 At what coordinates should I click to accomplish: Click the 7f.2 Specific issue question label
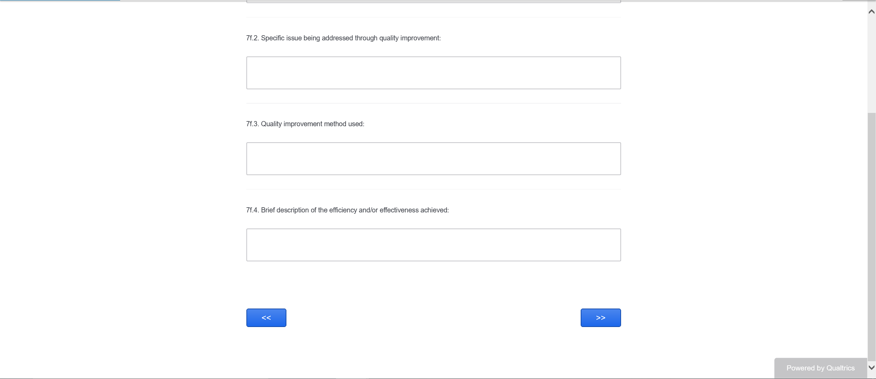(343, 38)
